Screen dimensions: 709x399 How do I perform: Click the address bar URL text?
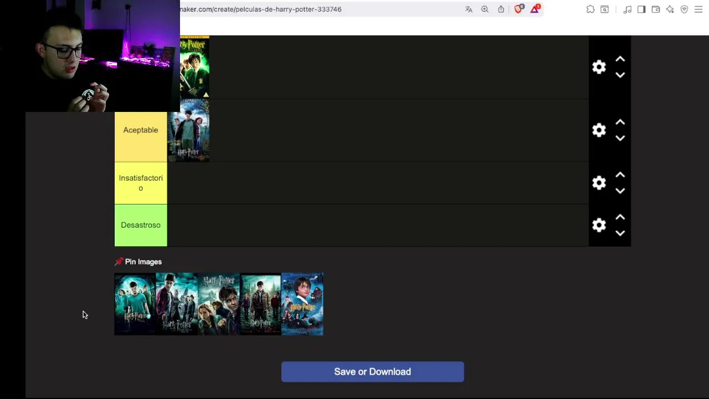pos(260,9)
